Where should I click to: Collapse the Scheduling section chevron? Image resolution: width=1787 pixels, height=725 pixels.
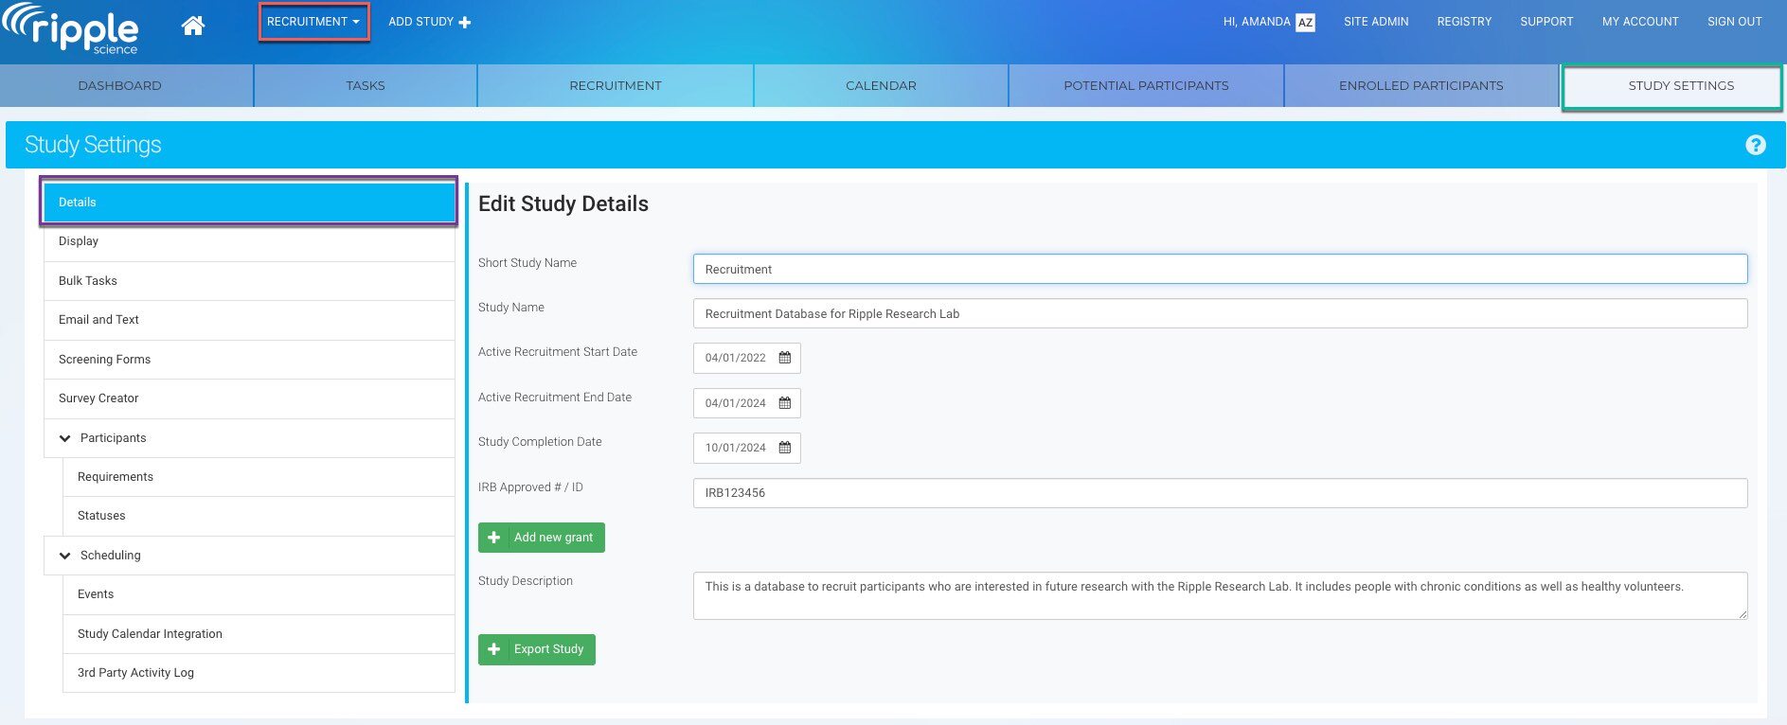[x=65, y=556]
